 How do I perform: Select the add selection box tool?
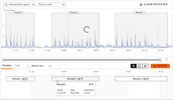pos(139,66)
